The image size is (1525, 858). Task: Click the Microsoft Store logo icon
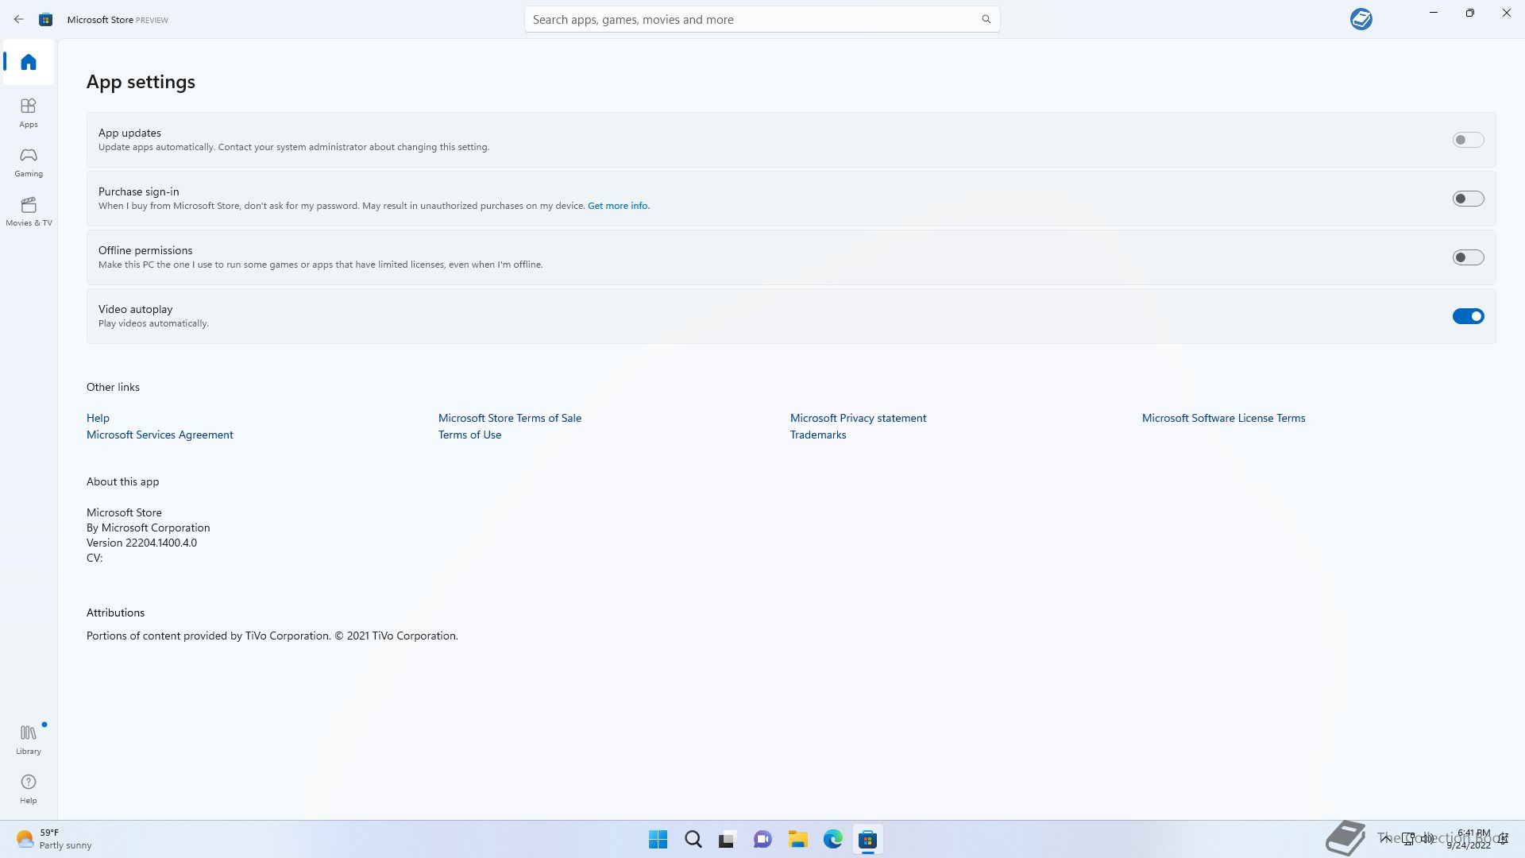coord(46,19)
